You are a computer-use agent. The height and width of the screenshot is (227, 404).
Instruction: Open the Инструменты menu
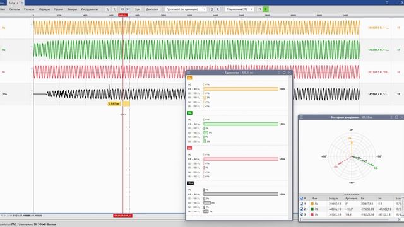(90, 9)
